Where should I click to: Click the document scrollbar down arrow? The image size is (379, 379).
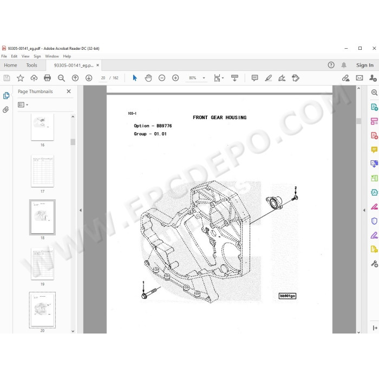(358, 332)
